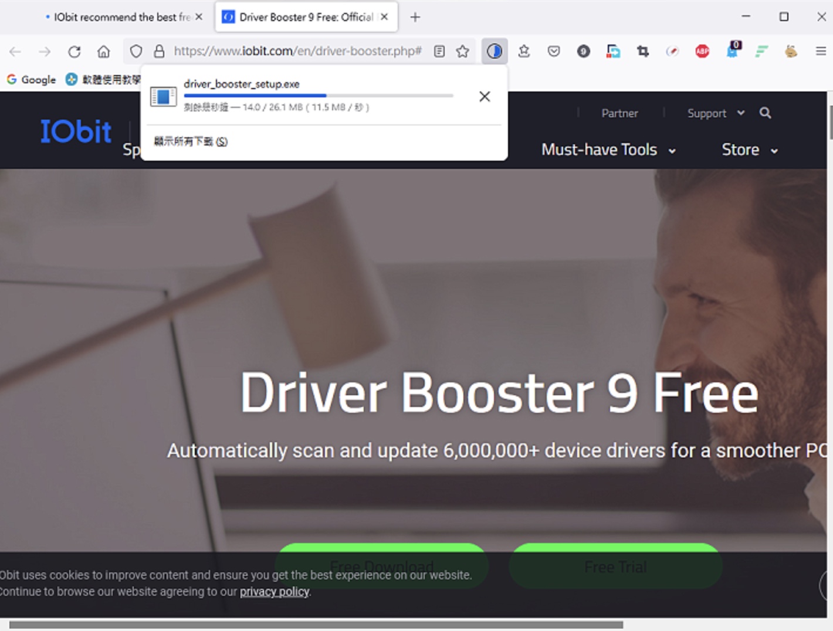Image resolution: width=833 pixels, height=631 pixels.
Task: Go to the browser home page
Action: (103, 52)
